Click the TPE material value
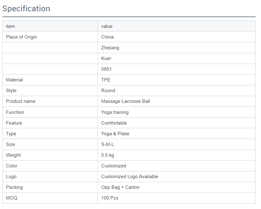This screenshot has height=209, width=261. pos(106,80)
